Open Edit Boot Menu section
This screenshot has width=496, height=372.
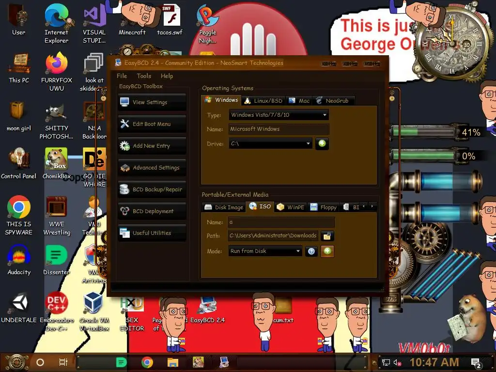152,124
